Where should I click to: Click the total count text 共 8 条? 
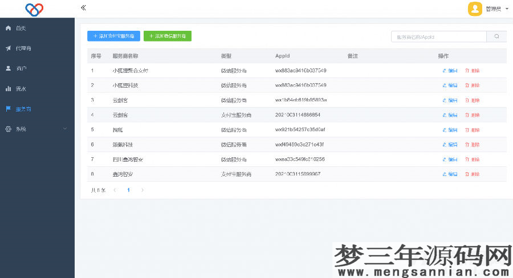pos(98,190)
